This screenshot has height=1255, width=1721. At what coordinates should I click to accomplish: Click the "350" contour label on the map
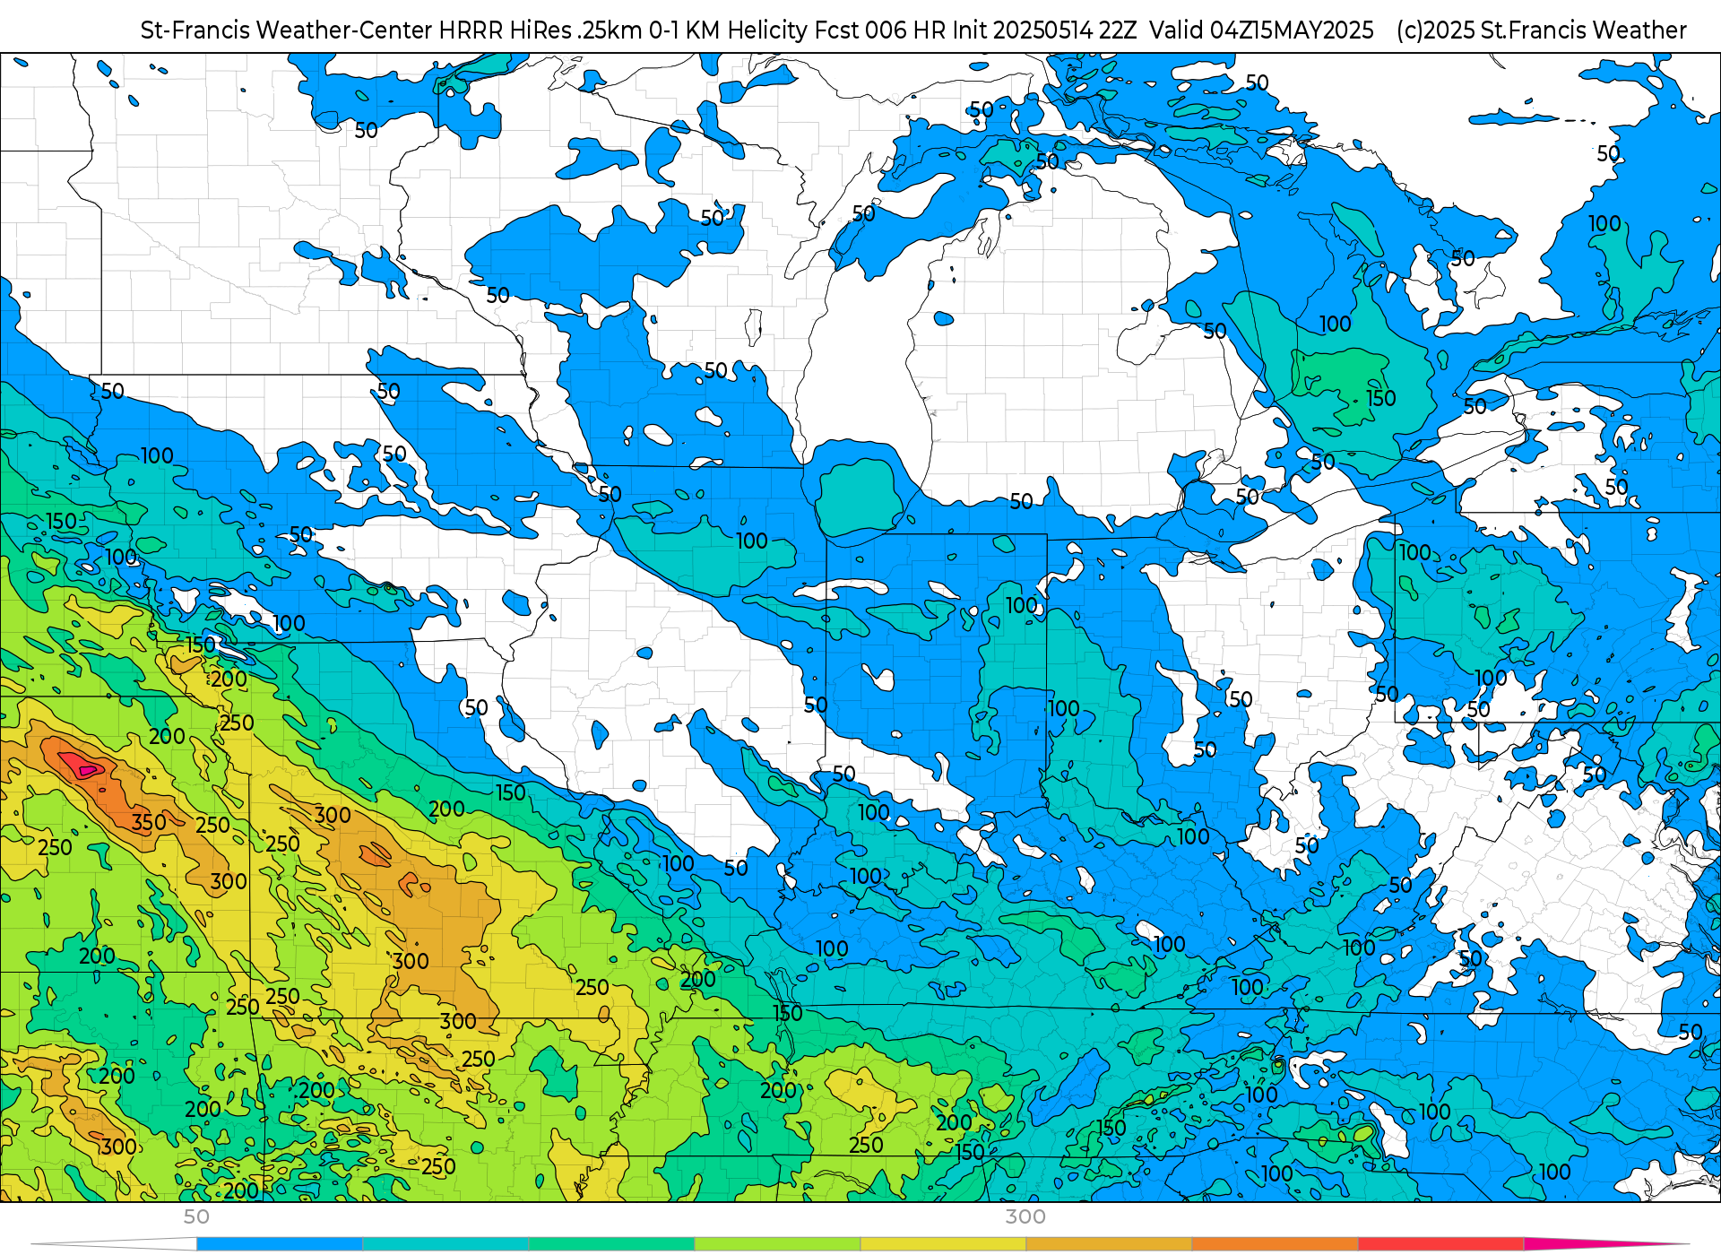coord(149,822)
